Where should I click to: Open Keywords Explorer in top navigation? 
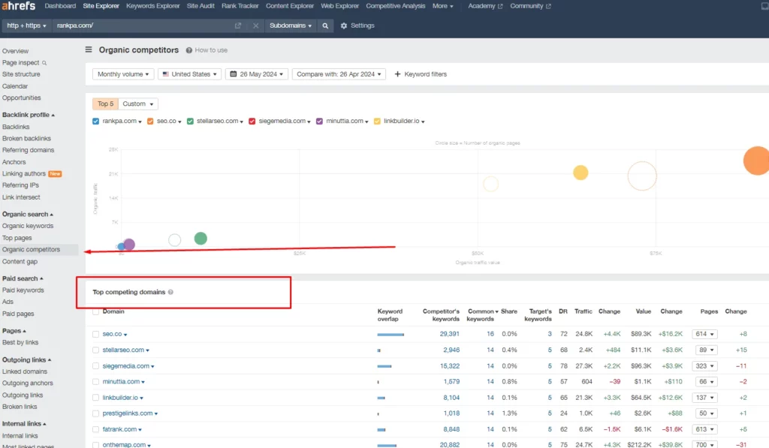(x=153, y=6)
